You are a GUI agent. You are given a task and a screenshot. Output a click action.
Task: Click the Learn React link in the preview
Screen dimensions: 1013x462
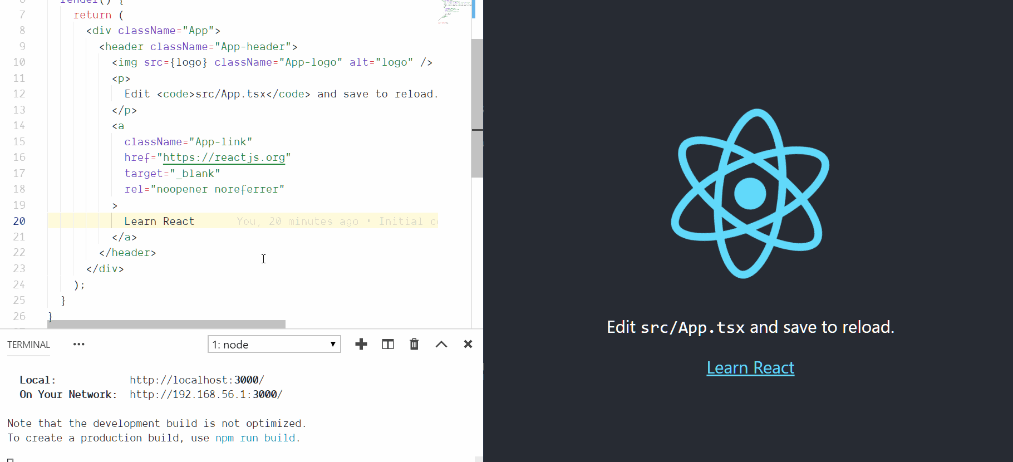tap(750, 368)
